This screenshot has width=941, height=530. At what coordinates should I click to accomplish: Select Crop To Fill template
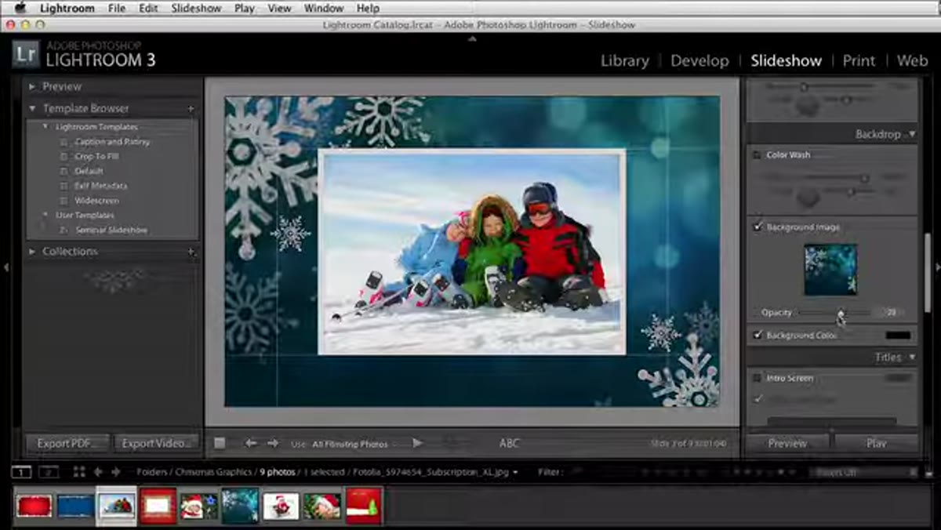[x=96, y=156]
